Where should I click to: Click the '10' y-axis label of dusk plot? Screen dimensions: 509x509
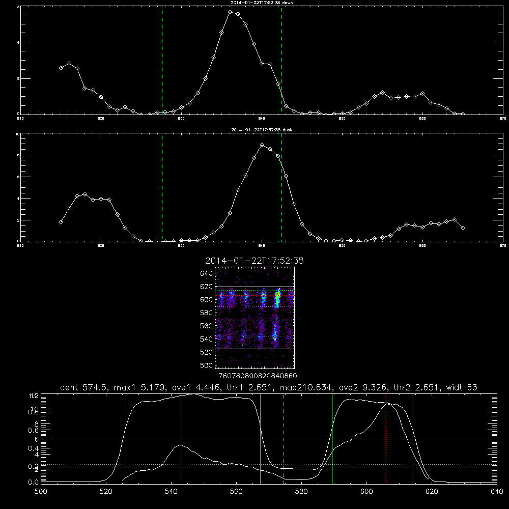(x=18, y=134)
